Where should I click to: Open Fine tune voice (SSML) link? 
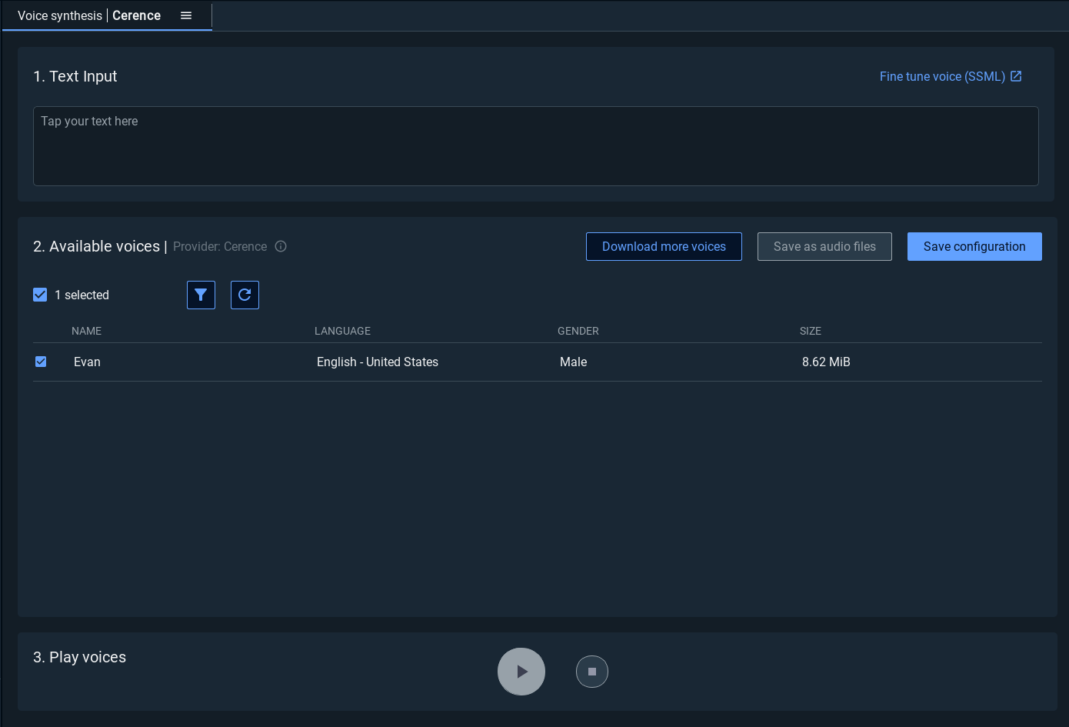[x=942, y=76]
